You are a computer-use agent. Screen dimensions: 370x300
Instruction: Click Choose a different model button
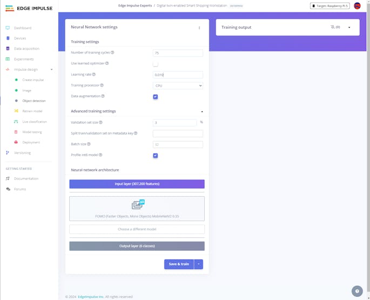[x=137, y=229]
